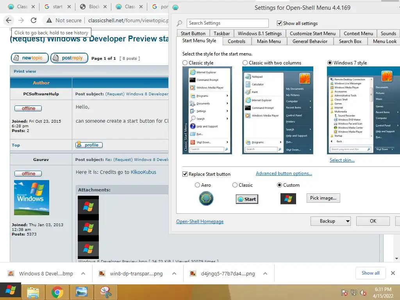Screen dimensions: 400x300
Task: Click OK in Open-Shell settings
Action: (x=373, y=221)
